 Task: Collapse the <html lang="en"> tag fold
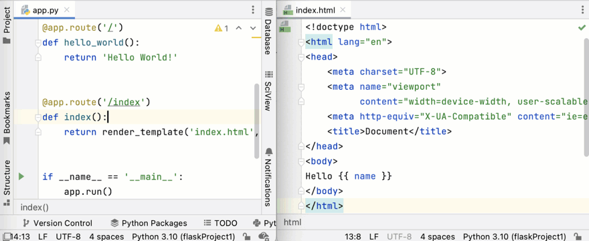coord(301,42)
